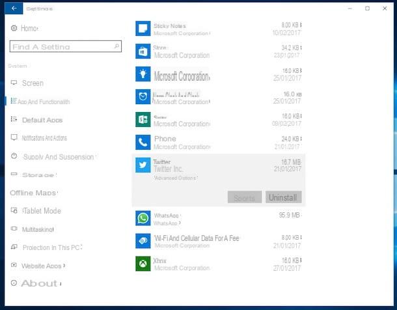Open Supply And Suspension settings

(59, 157)
